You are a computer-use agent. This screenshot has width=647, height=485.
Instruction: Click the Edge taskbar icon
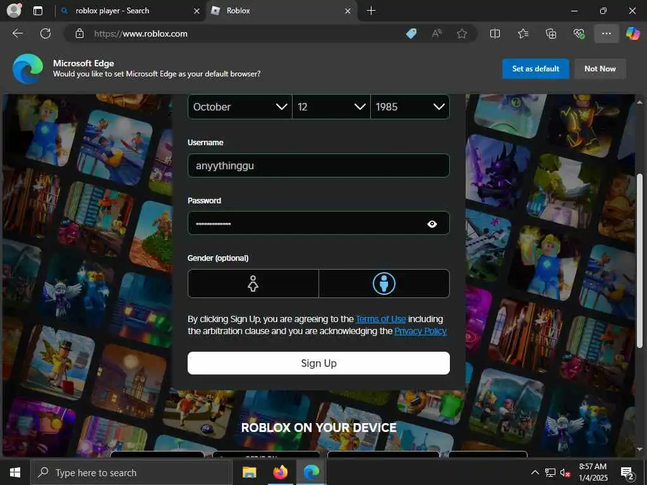pyautogui.click(x=311, y=472)
